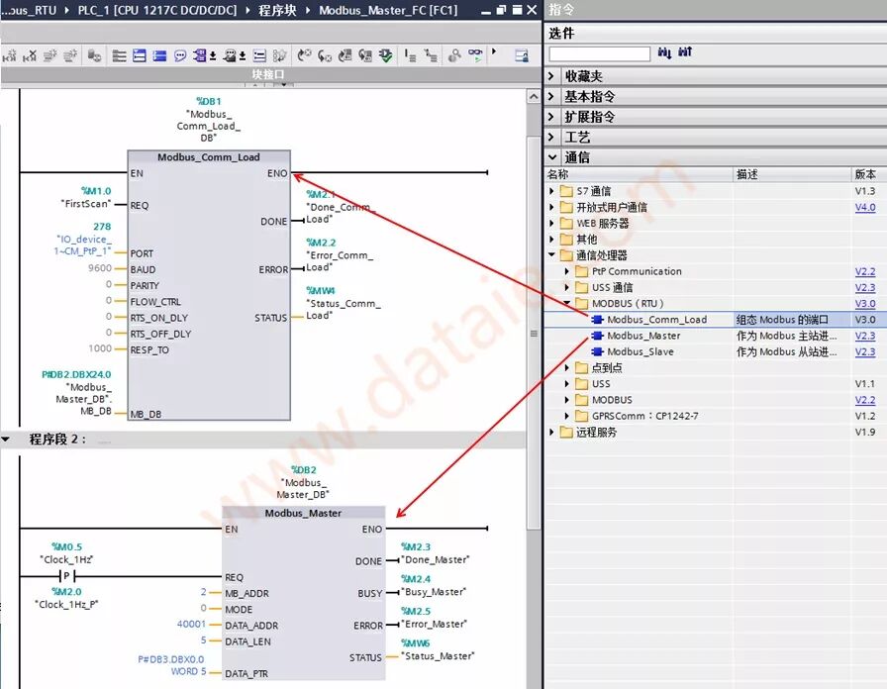Toggle program monitoring with the glasses icon

[x=473, y=57]
